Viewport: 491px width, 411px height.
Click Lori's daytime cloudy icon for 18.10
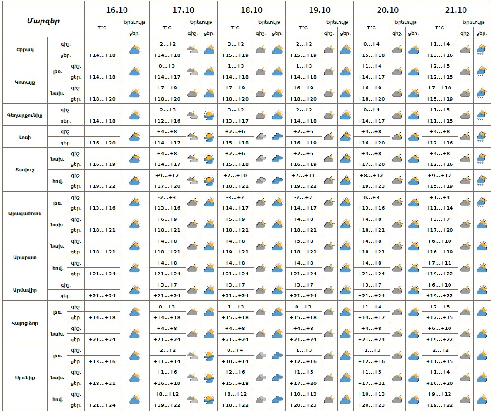277,137
